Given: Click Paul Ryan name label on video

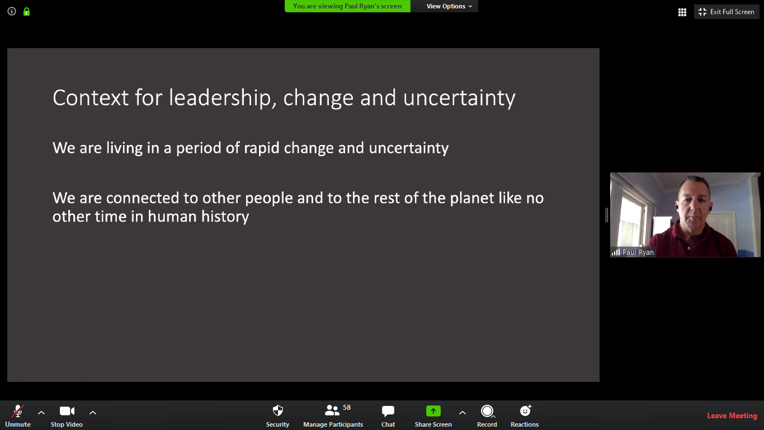Looking at the screenshot, I should [638, 253].
